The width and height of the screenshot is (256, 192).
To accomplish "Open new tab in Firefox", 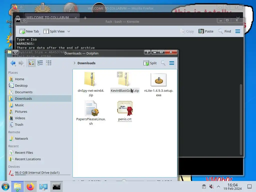I will pyautogui.click(x=85, y=18).
